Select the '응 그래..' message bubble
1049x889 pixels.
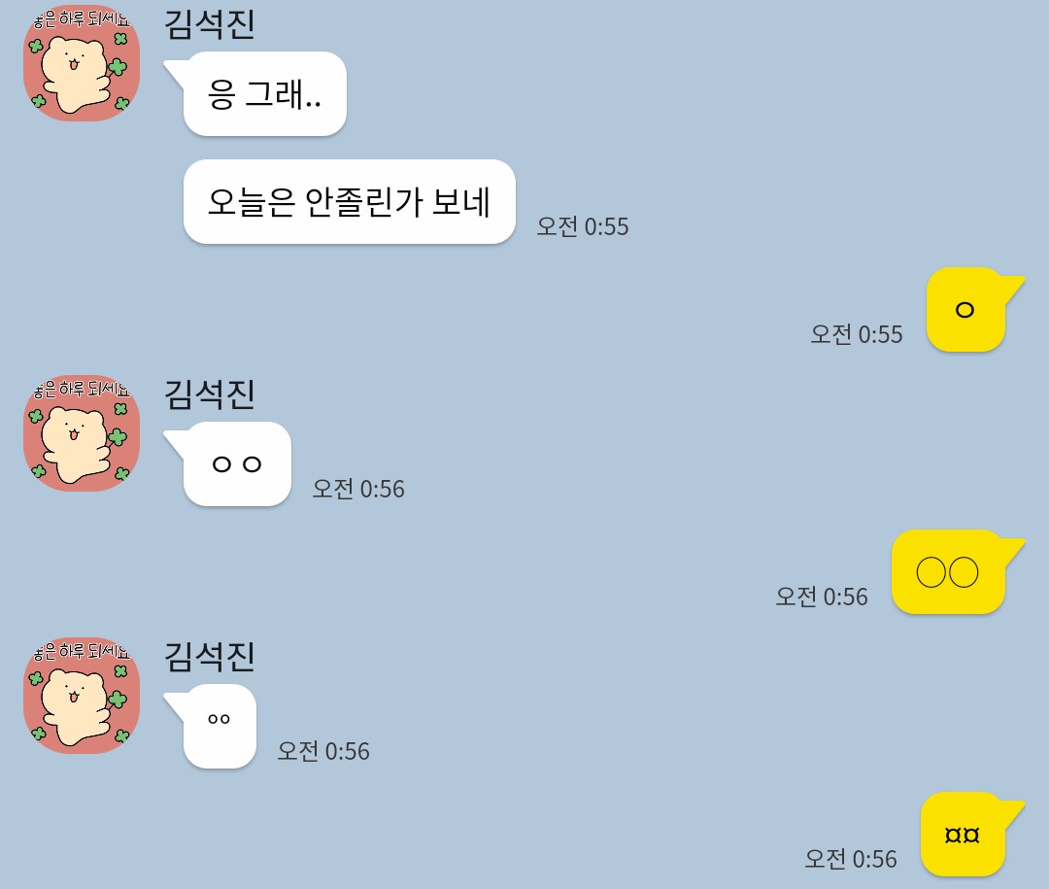pos(264,93)
